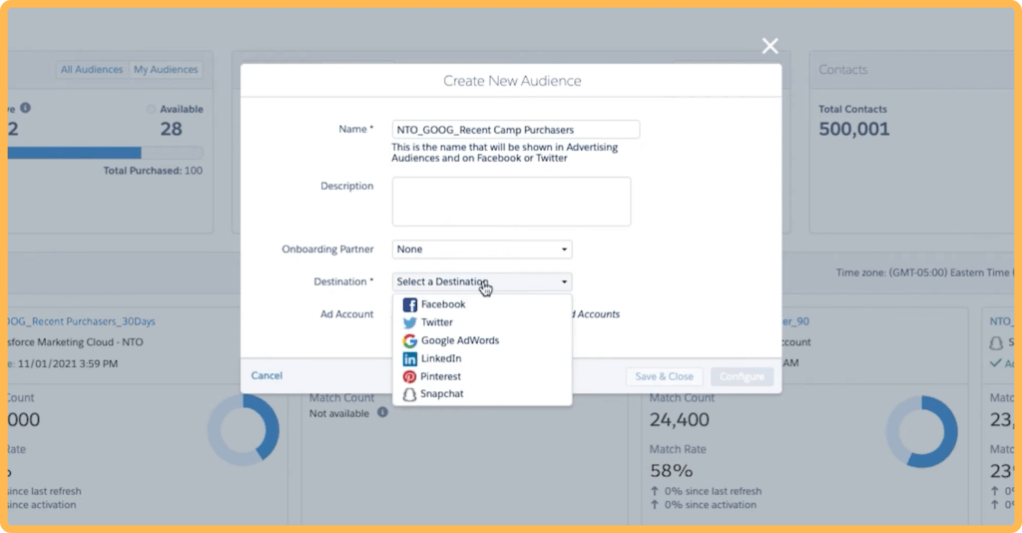Open the Onboarding Partner dropdown
The image size is (1022, 533).
pos(482,249)
